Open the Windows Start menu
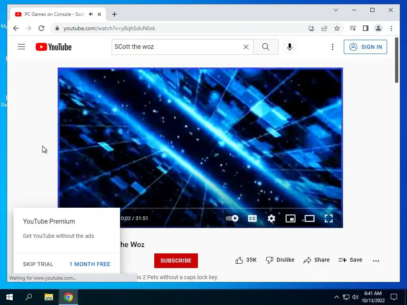The image size is (407, 305). coord(10,297)
